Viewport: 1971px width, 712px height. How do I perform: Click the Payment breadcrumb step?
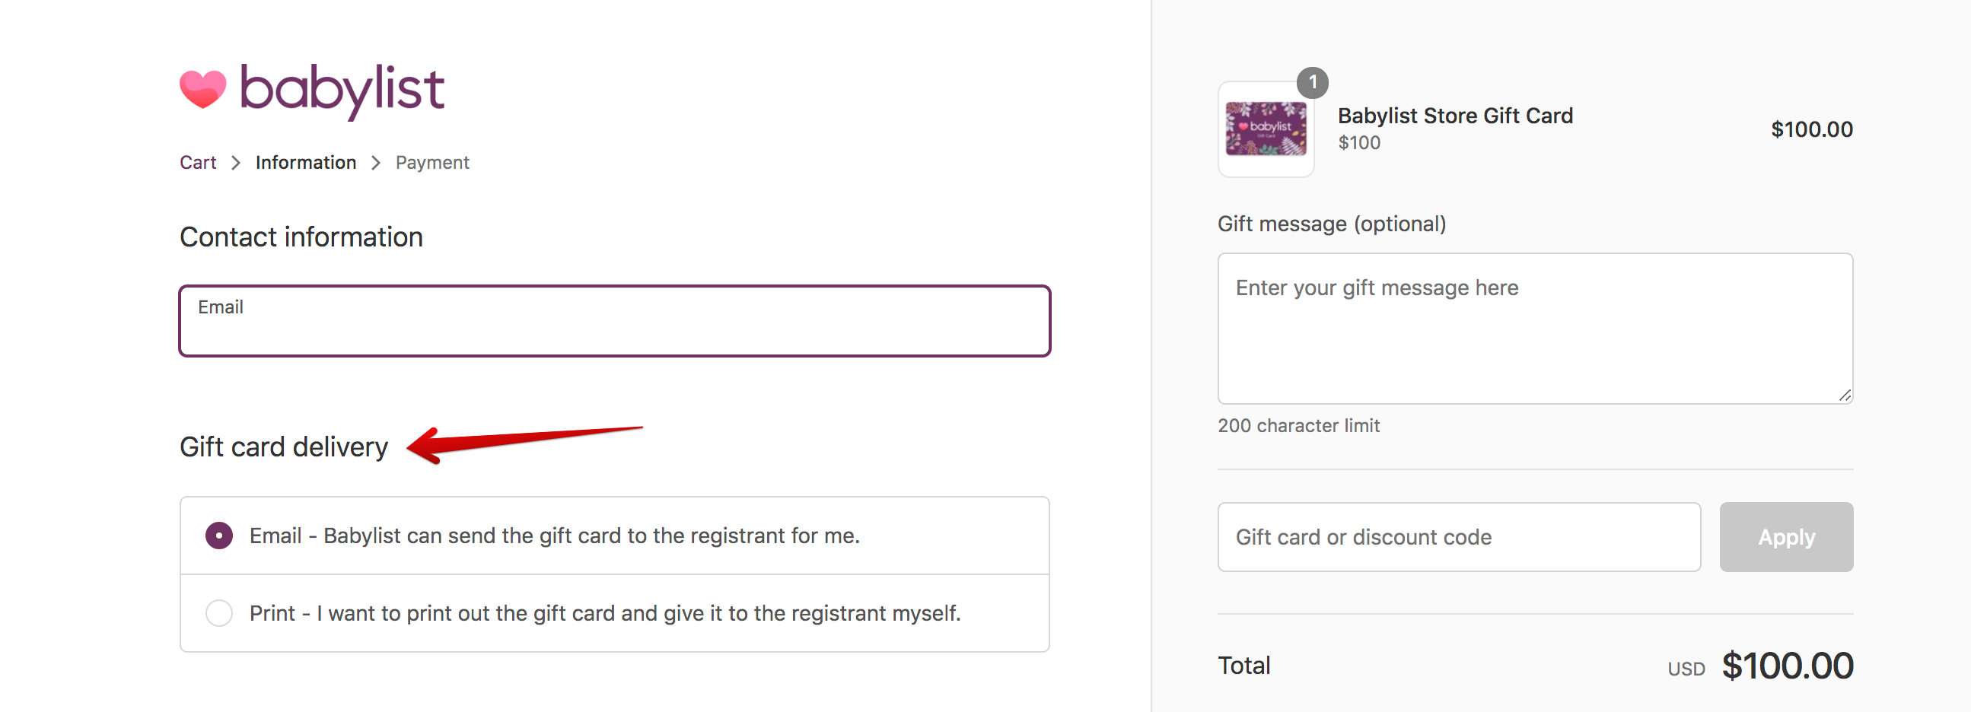[432, 163]
